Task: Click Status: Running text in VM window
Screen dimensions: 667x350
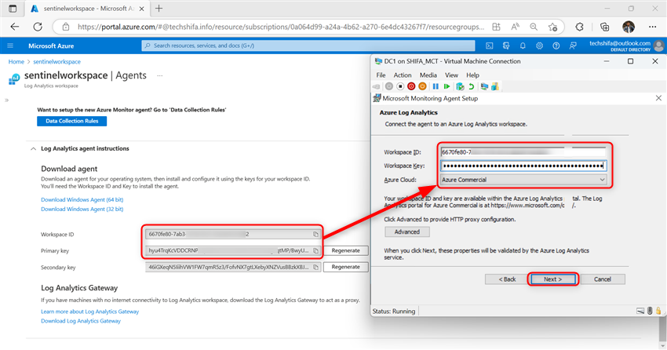Action: pyautogui.click(x=394, y=312)
